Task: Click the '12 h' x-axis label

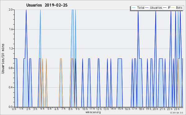Action: 99,109
